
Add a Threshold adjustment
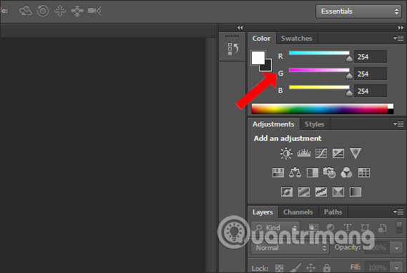click(321, 192)
